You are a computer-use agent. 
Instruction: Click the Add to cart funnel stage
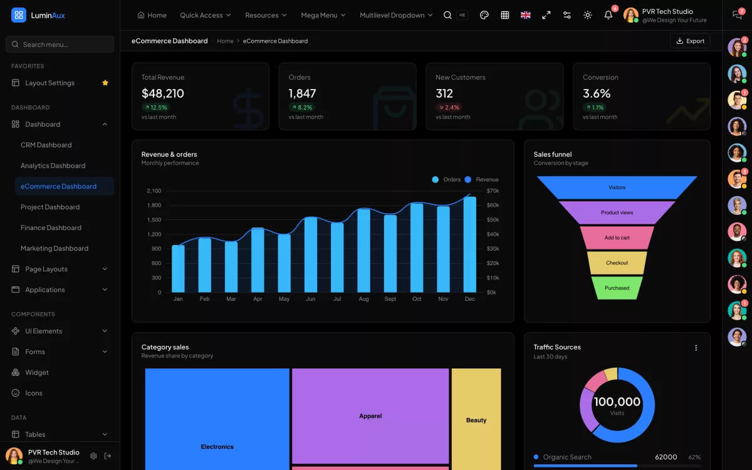coord(617,238)
